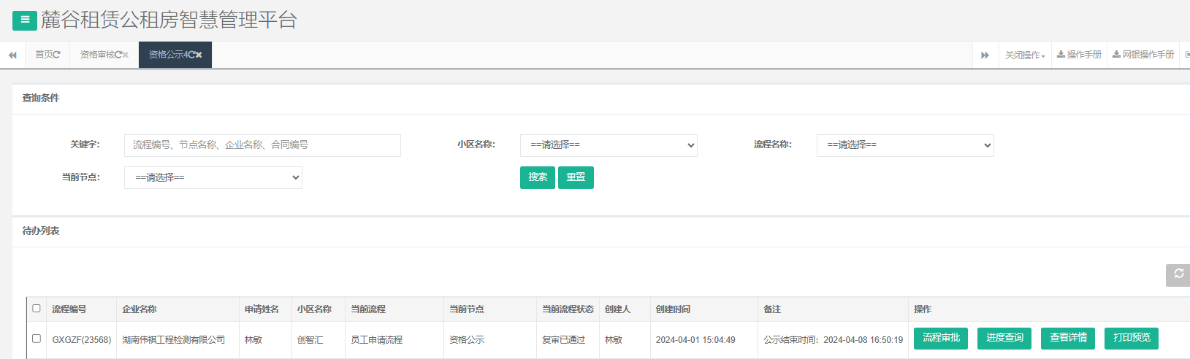Click the table refresh icon button
The image size is (1190, 359).
point(1178,274)
